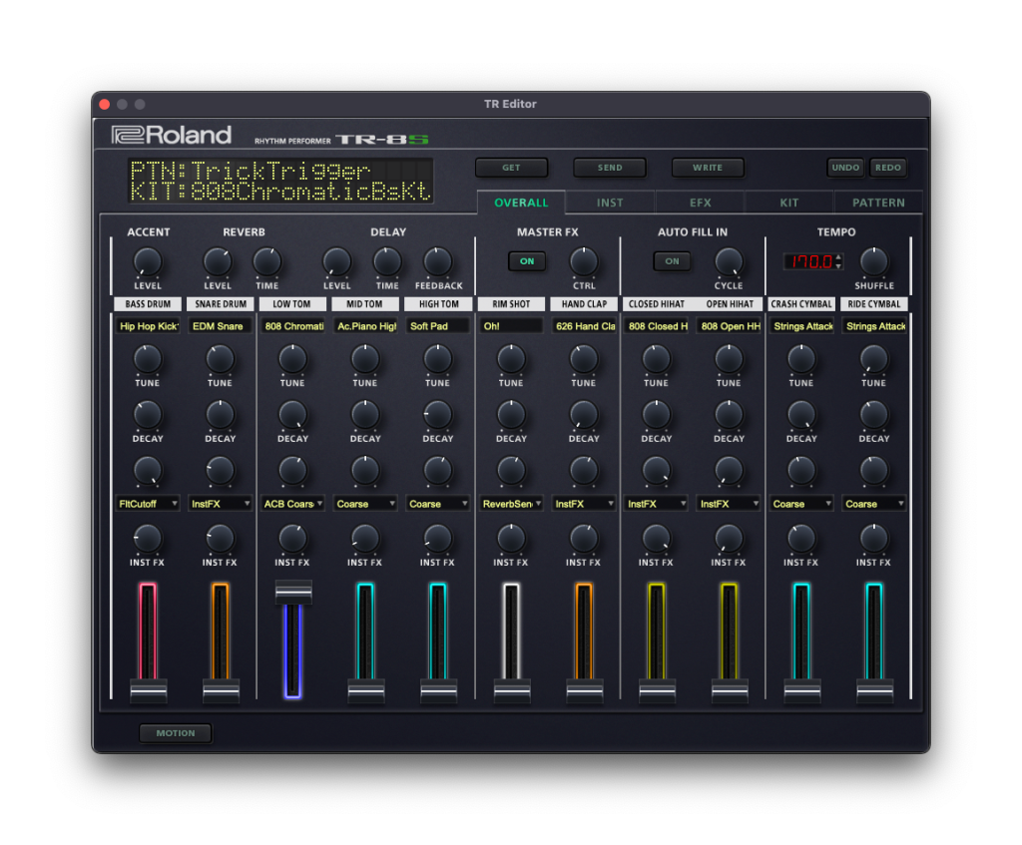This screenshot has height=845, width=1022.
Task: Toggle the Master FX ON switch
Action: tap(527, 261)
